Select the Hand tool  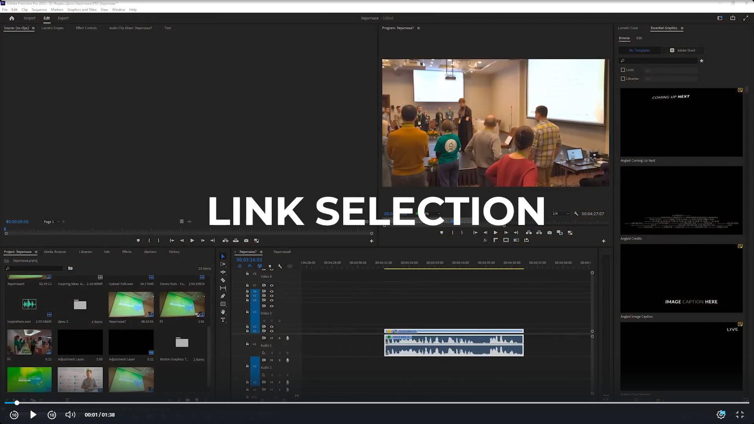click(x=223, y=312)
